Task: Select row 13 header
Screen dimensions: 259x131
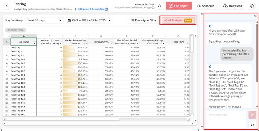Action: [x=7, y=91]
